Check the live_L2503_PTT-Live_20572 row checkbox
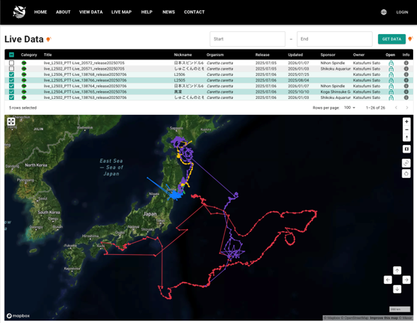 12,63
